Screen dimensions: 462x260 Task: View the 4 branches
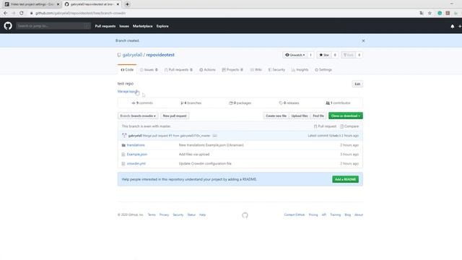[191, 103]
